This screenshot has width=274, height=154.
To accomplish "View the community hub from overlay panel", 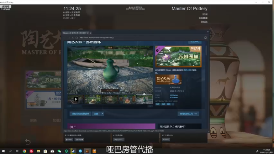I will (119, 140).
